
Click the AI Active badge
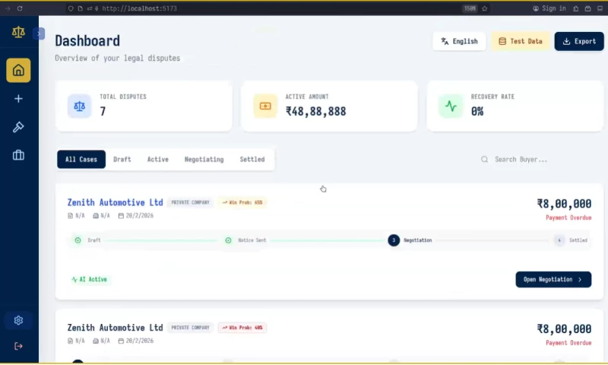tap(90, 279)
